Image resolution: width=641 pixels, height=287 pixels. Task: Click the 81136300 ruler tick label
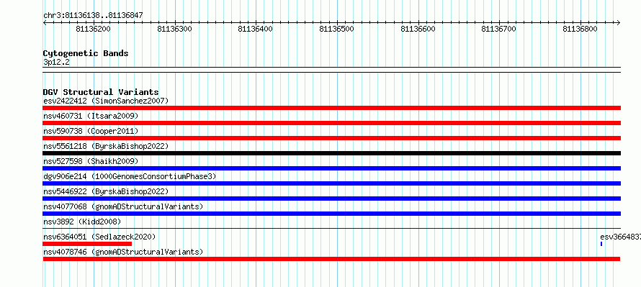click(x=174, y=29)
